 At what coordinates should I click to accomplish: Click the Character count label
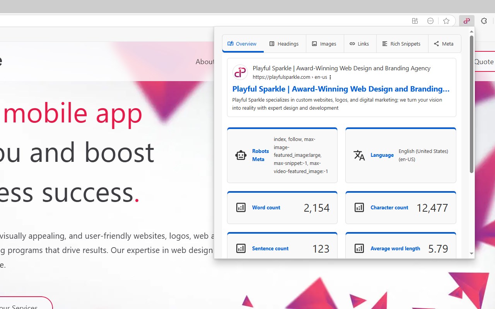click(x=389, y=207)
